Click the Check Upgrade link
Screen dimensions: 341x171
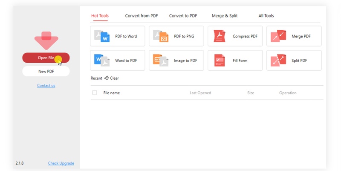coord(61,163)
